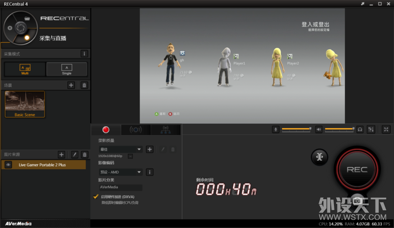Collapse the 1920x1080@60p details toggle
The width and height of the screenshot is (394, 228).
[130, 156]
